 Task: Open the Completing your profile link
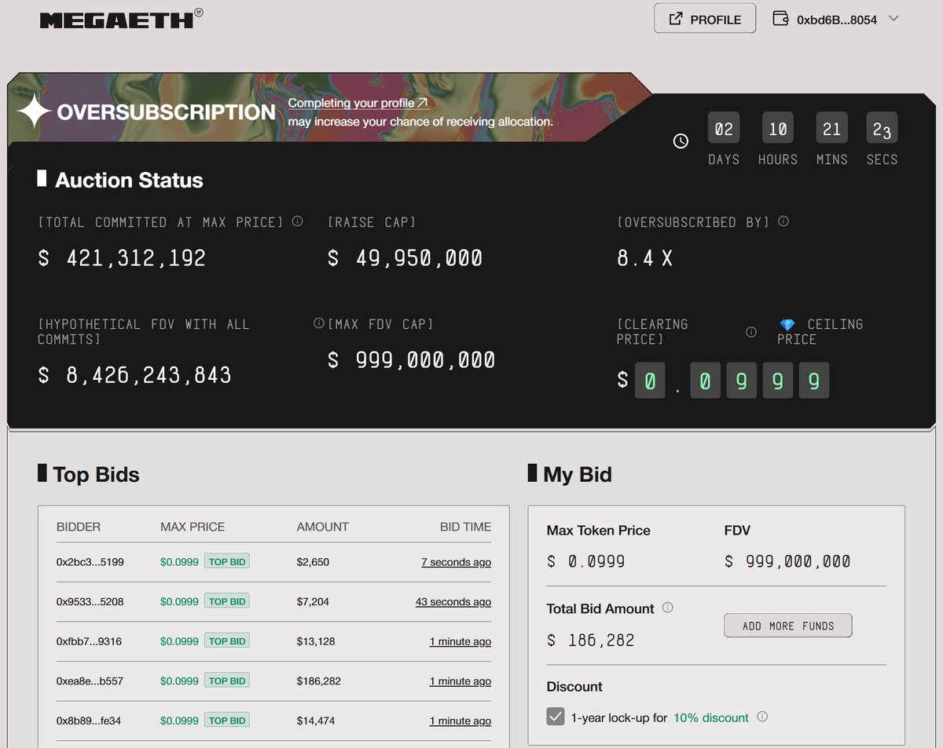[x=358, y=103]
